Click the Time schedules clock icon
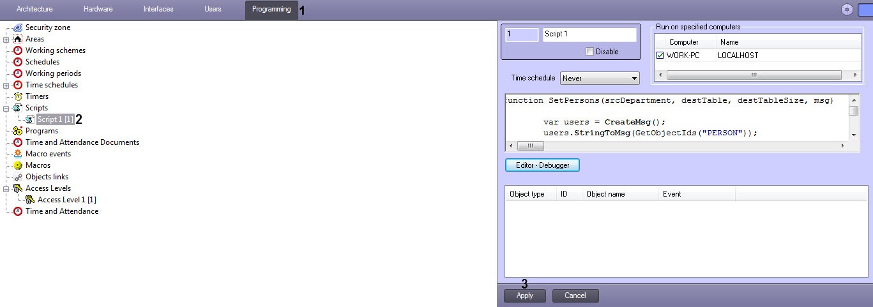Image resolution: width=873 pixels, height=307 pixels. [x=18, y=85]
